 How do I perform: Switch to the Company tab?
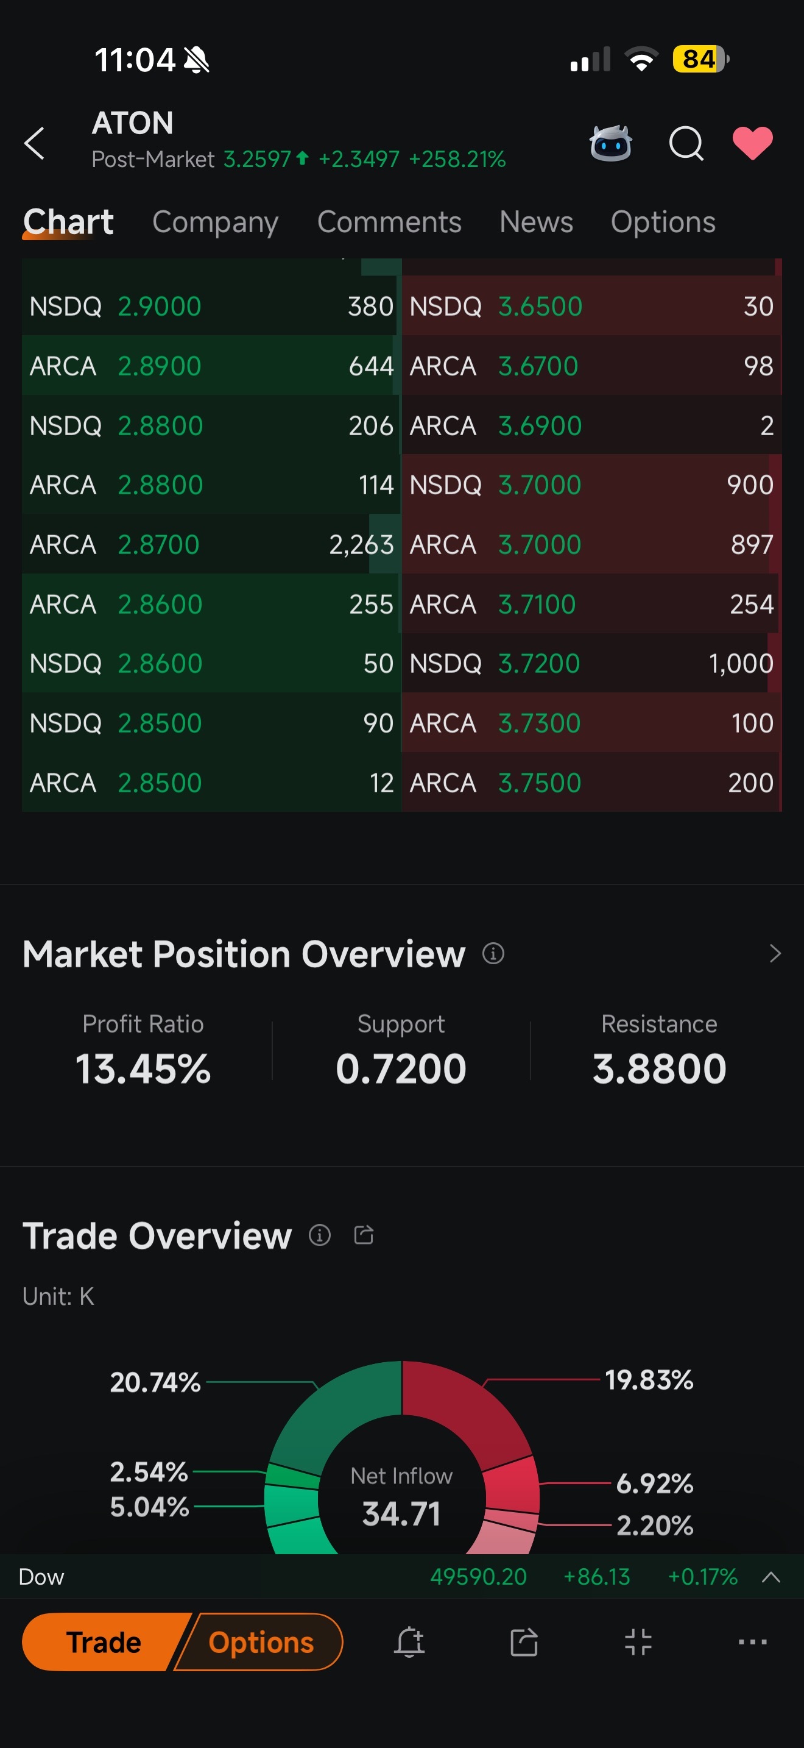tap(215, 222)
